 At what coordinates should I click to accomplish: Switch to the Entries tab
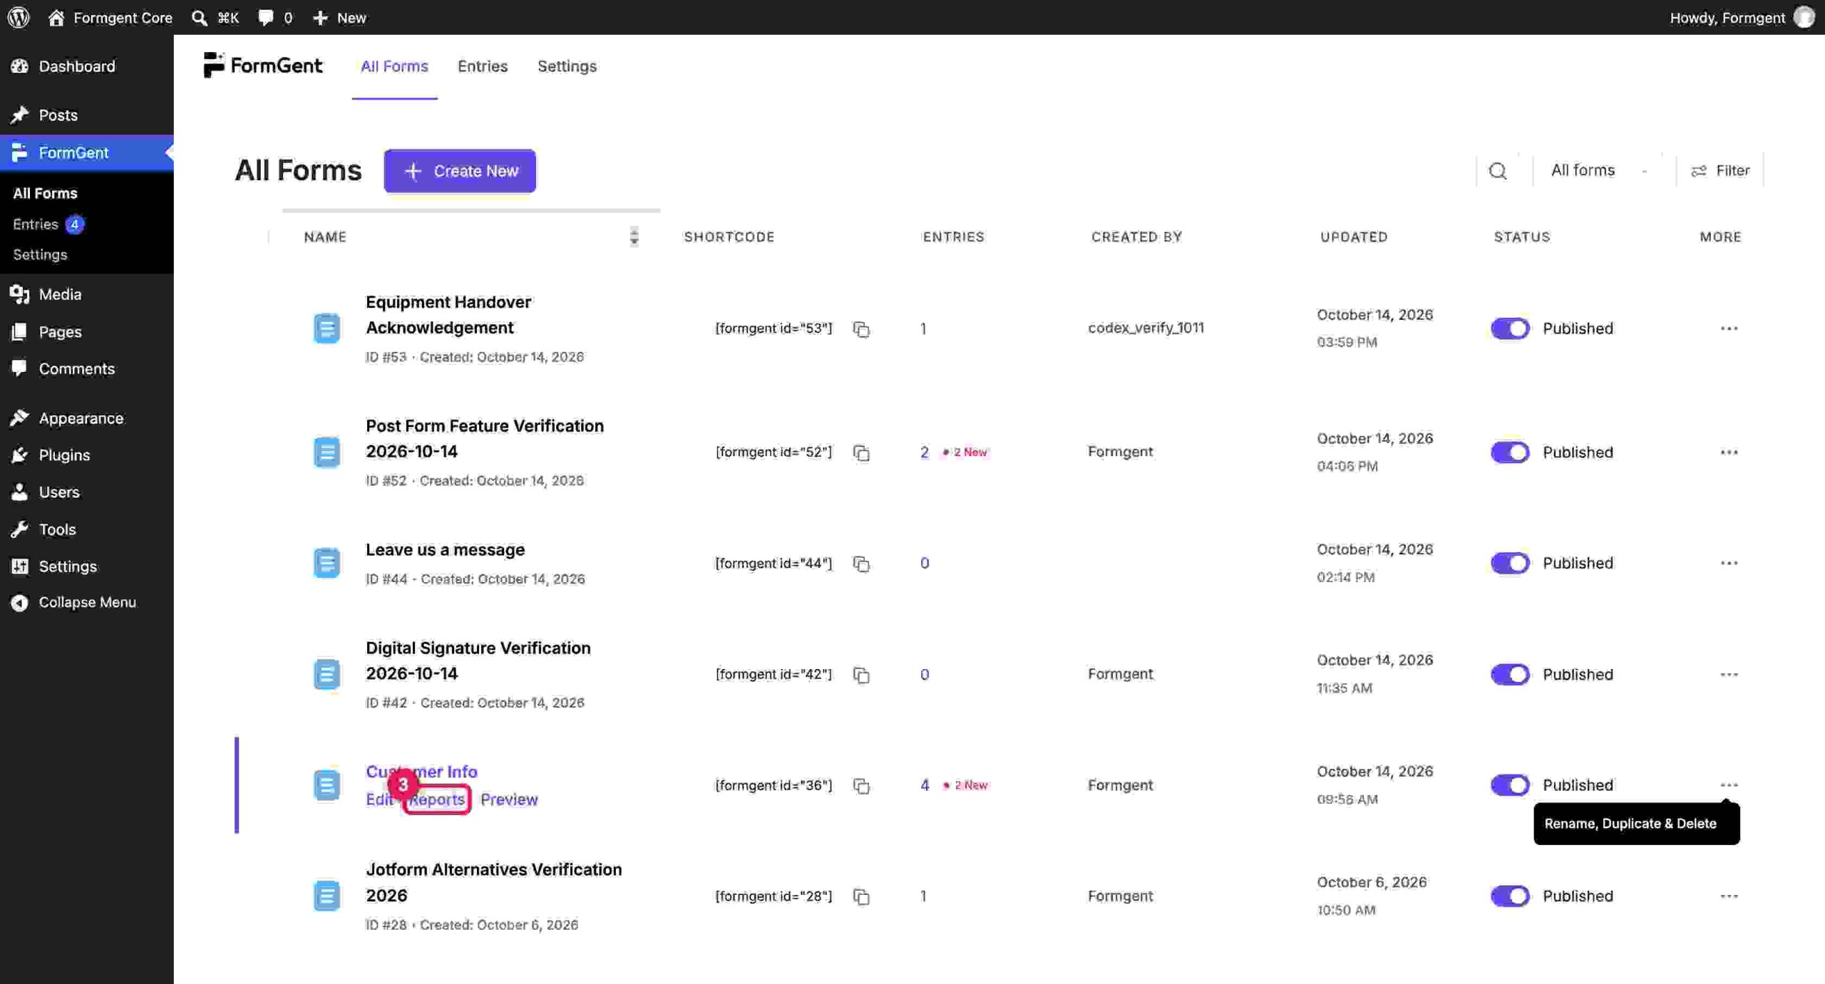tap(483, 66)
